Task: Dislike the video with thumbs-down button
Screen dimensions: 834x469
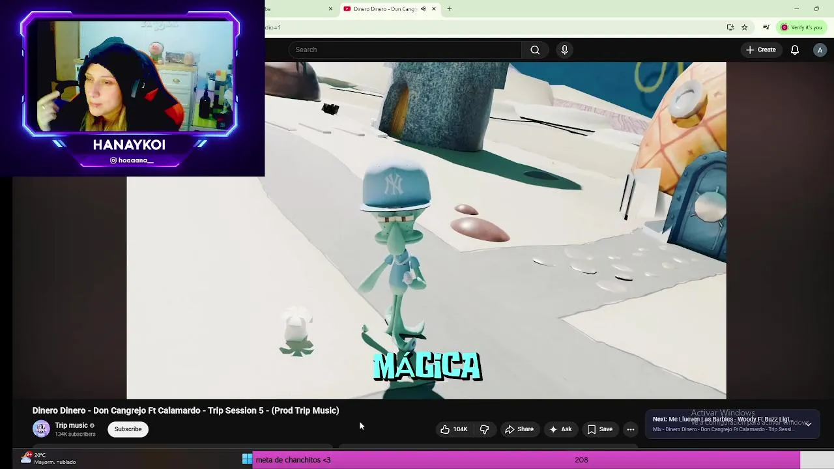Action: pyautogui.click(x=484, y=429)
